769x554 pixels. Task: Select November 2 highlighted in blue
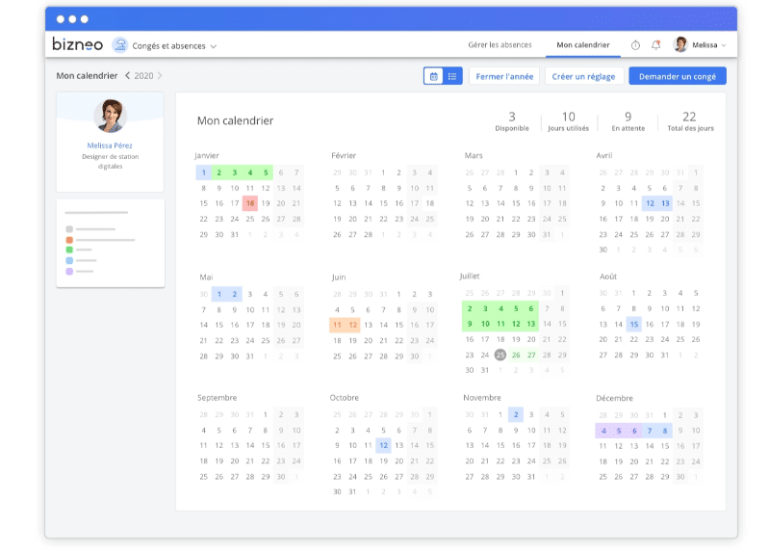click(x=516, y=414)
